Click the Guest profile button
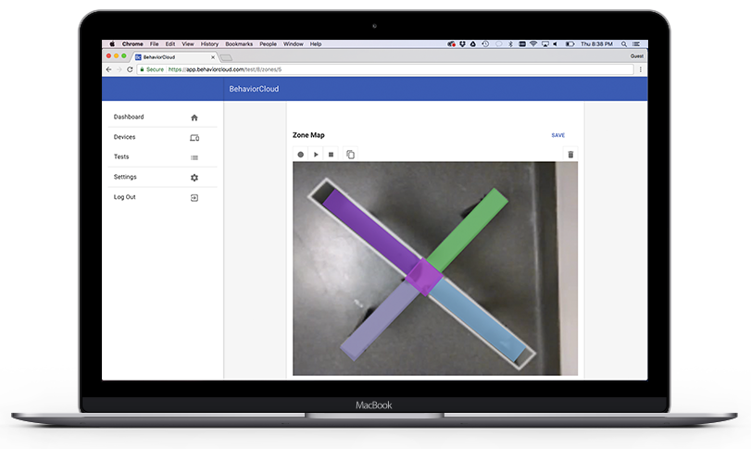 coord(636,56)
